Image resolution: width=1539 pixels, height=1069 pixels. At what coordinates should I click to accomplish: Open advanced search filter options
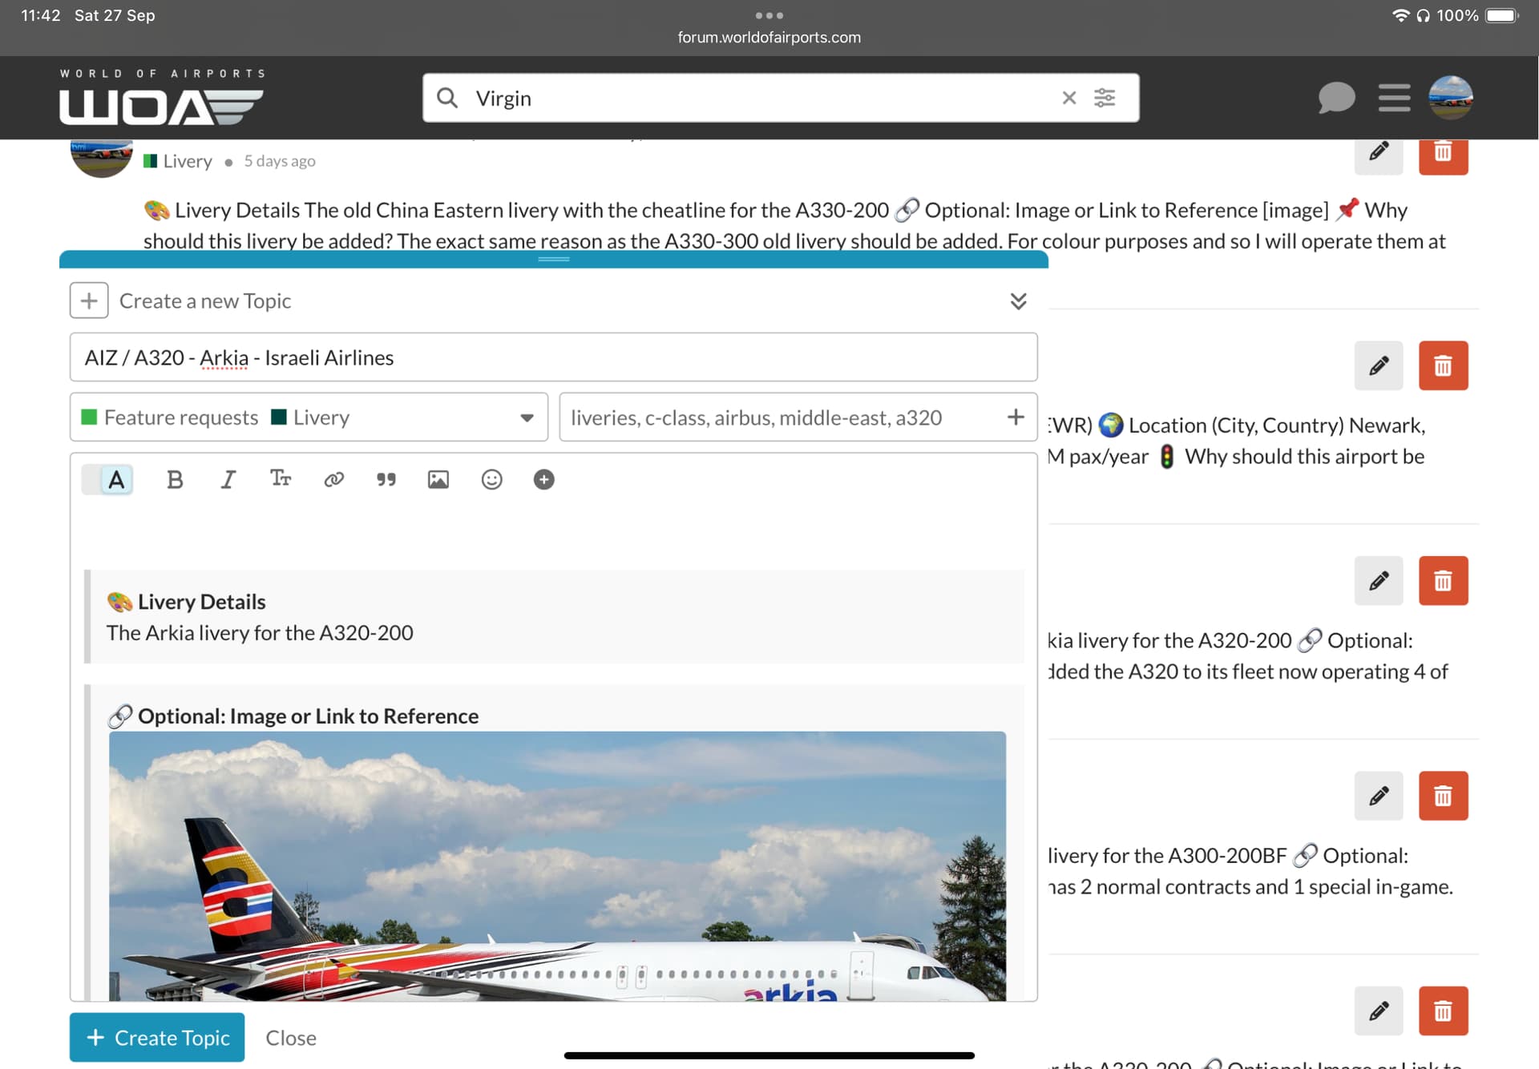pos(1105,98)
